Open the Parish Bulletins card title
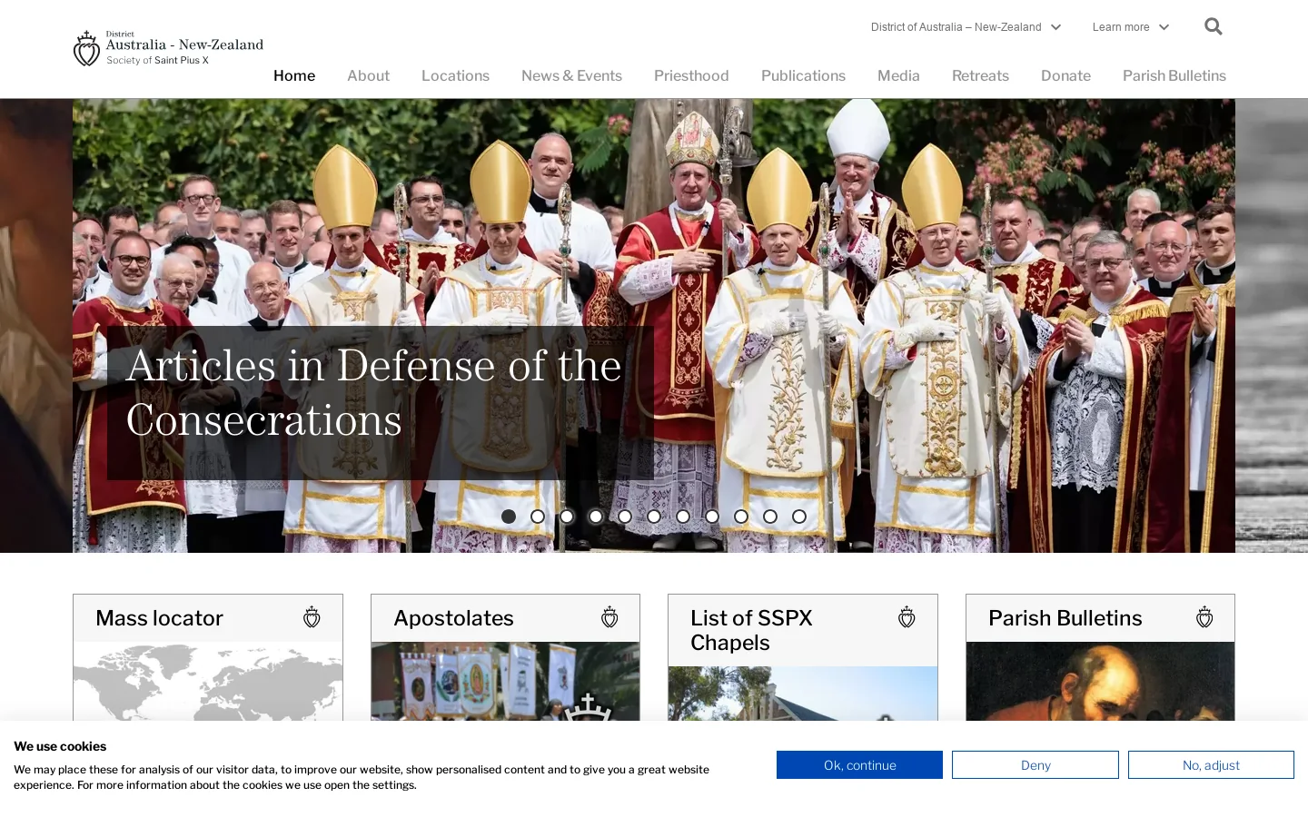The height and width of the screenshot is (817, 1308). (x=1065, y=618)
